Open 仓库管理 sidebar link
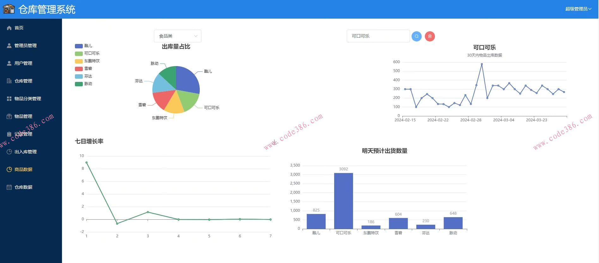The height and width of the screenshot is (263, 599). (23, 81)
